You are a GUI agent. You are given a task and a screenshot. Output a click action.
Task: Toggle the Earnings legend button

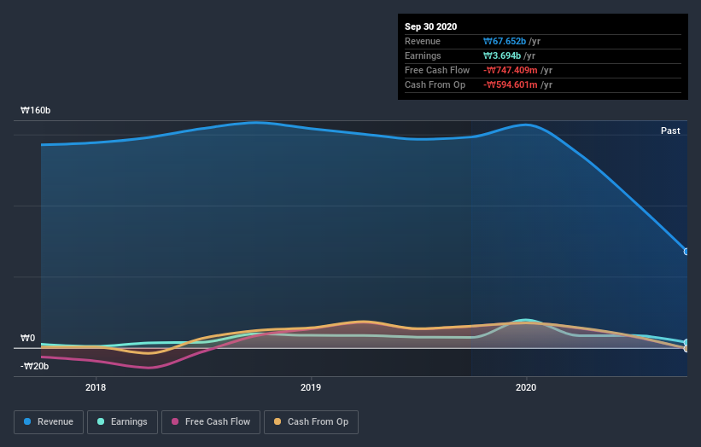pyautogui.click(x=122, y=422)
